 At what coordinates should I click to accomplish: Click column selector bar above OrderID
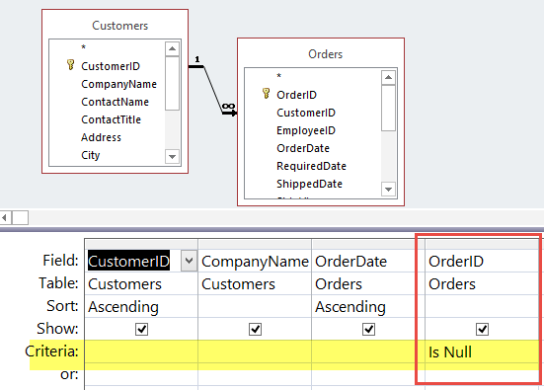pos(482,244)
